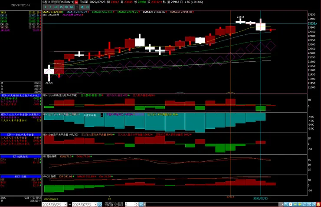This screenshot has width=321, height=207.
Task: Select the arrow pointer tool icon
Action: tap(286, 204)
